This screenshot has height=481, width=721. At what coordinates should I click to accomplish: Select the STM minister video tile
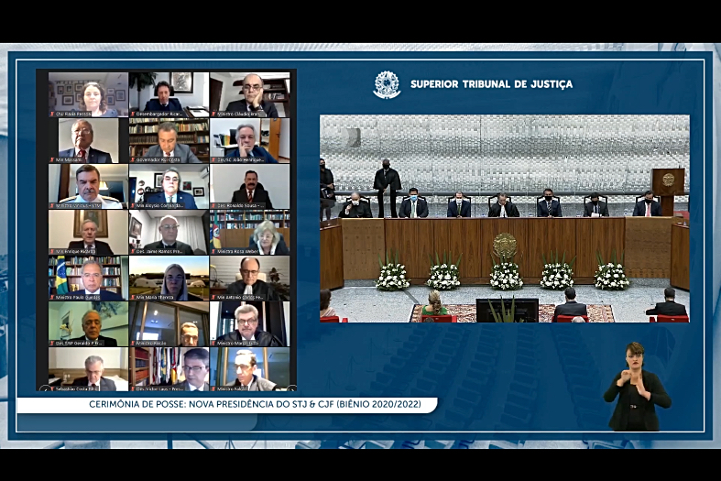point(89,186)
